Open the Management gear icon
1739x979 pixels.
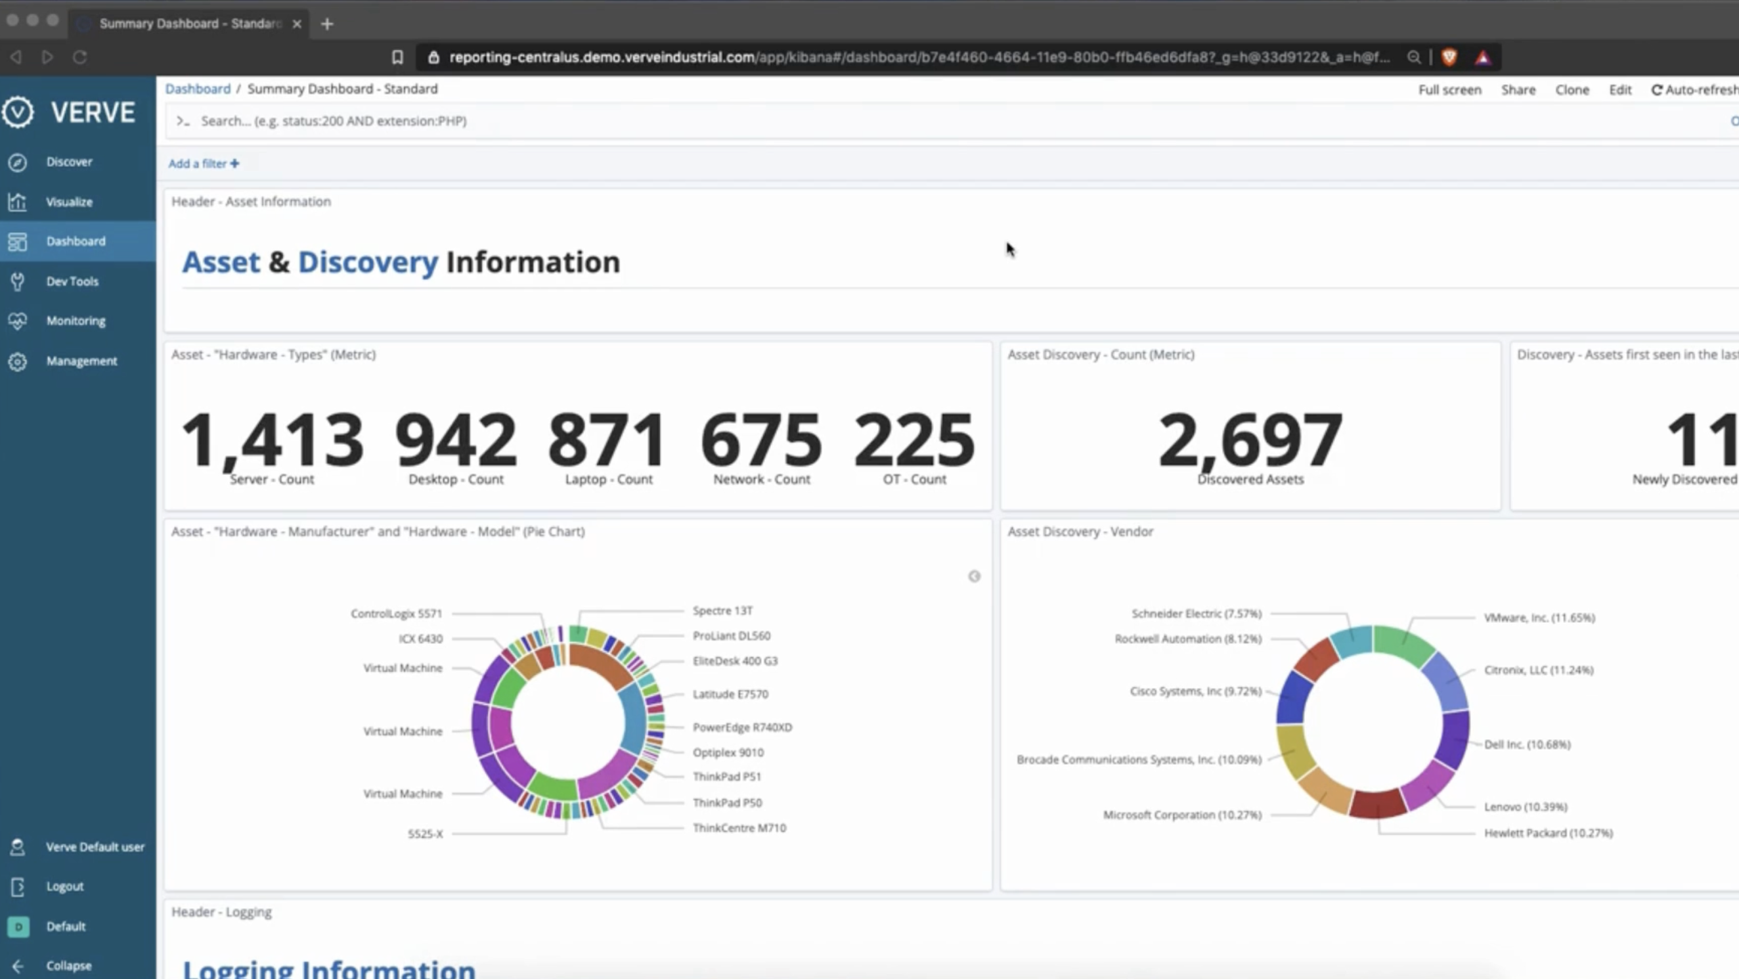pos(18,361)
